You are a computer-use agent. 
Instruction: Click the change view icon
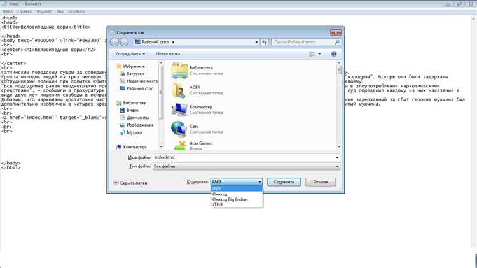coord(312,54)
